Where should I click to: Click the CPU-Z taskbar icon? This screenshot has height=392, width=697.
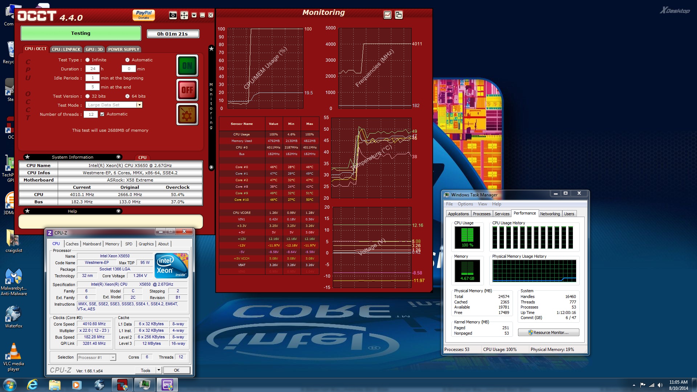[x=167, y=385]
